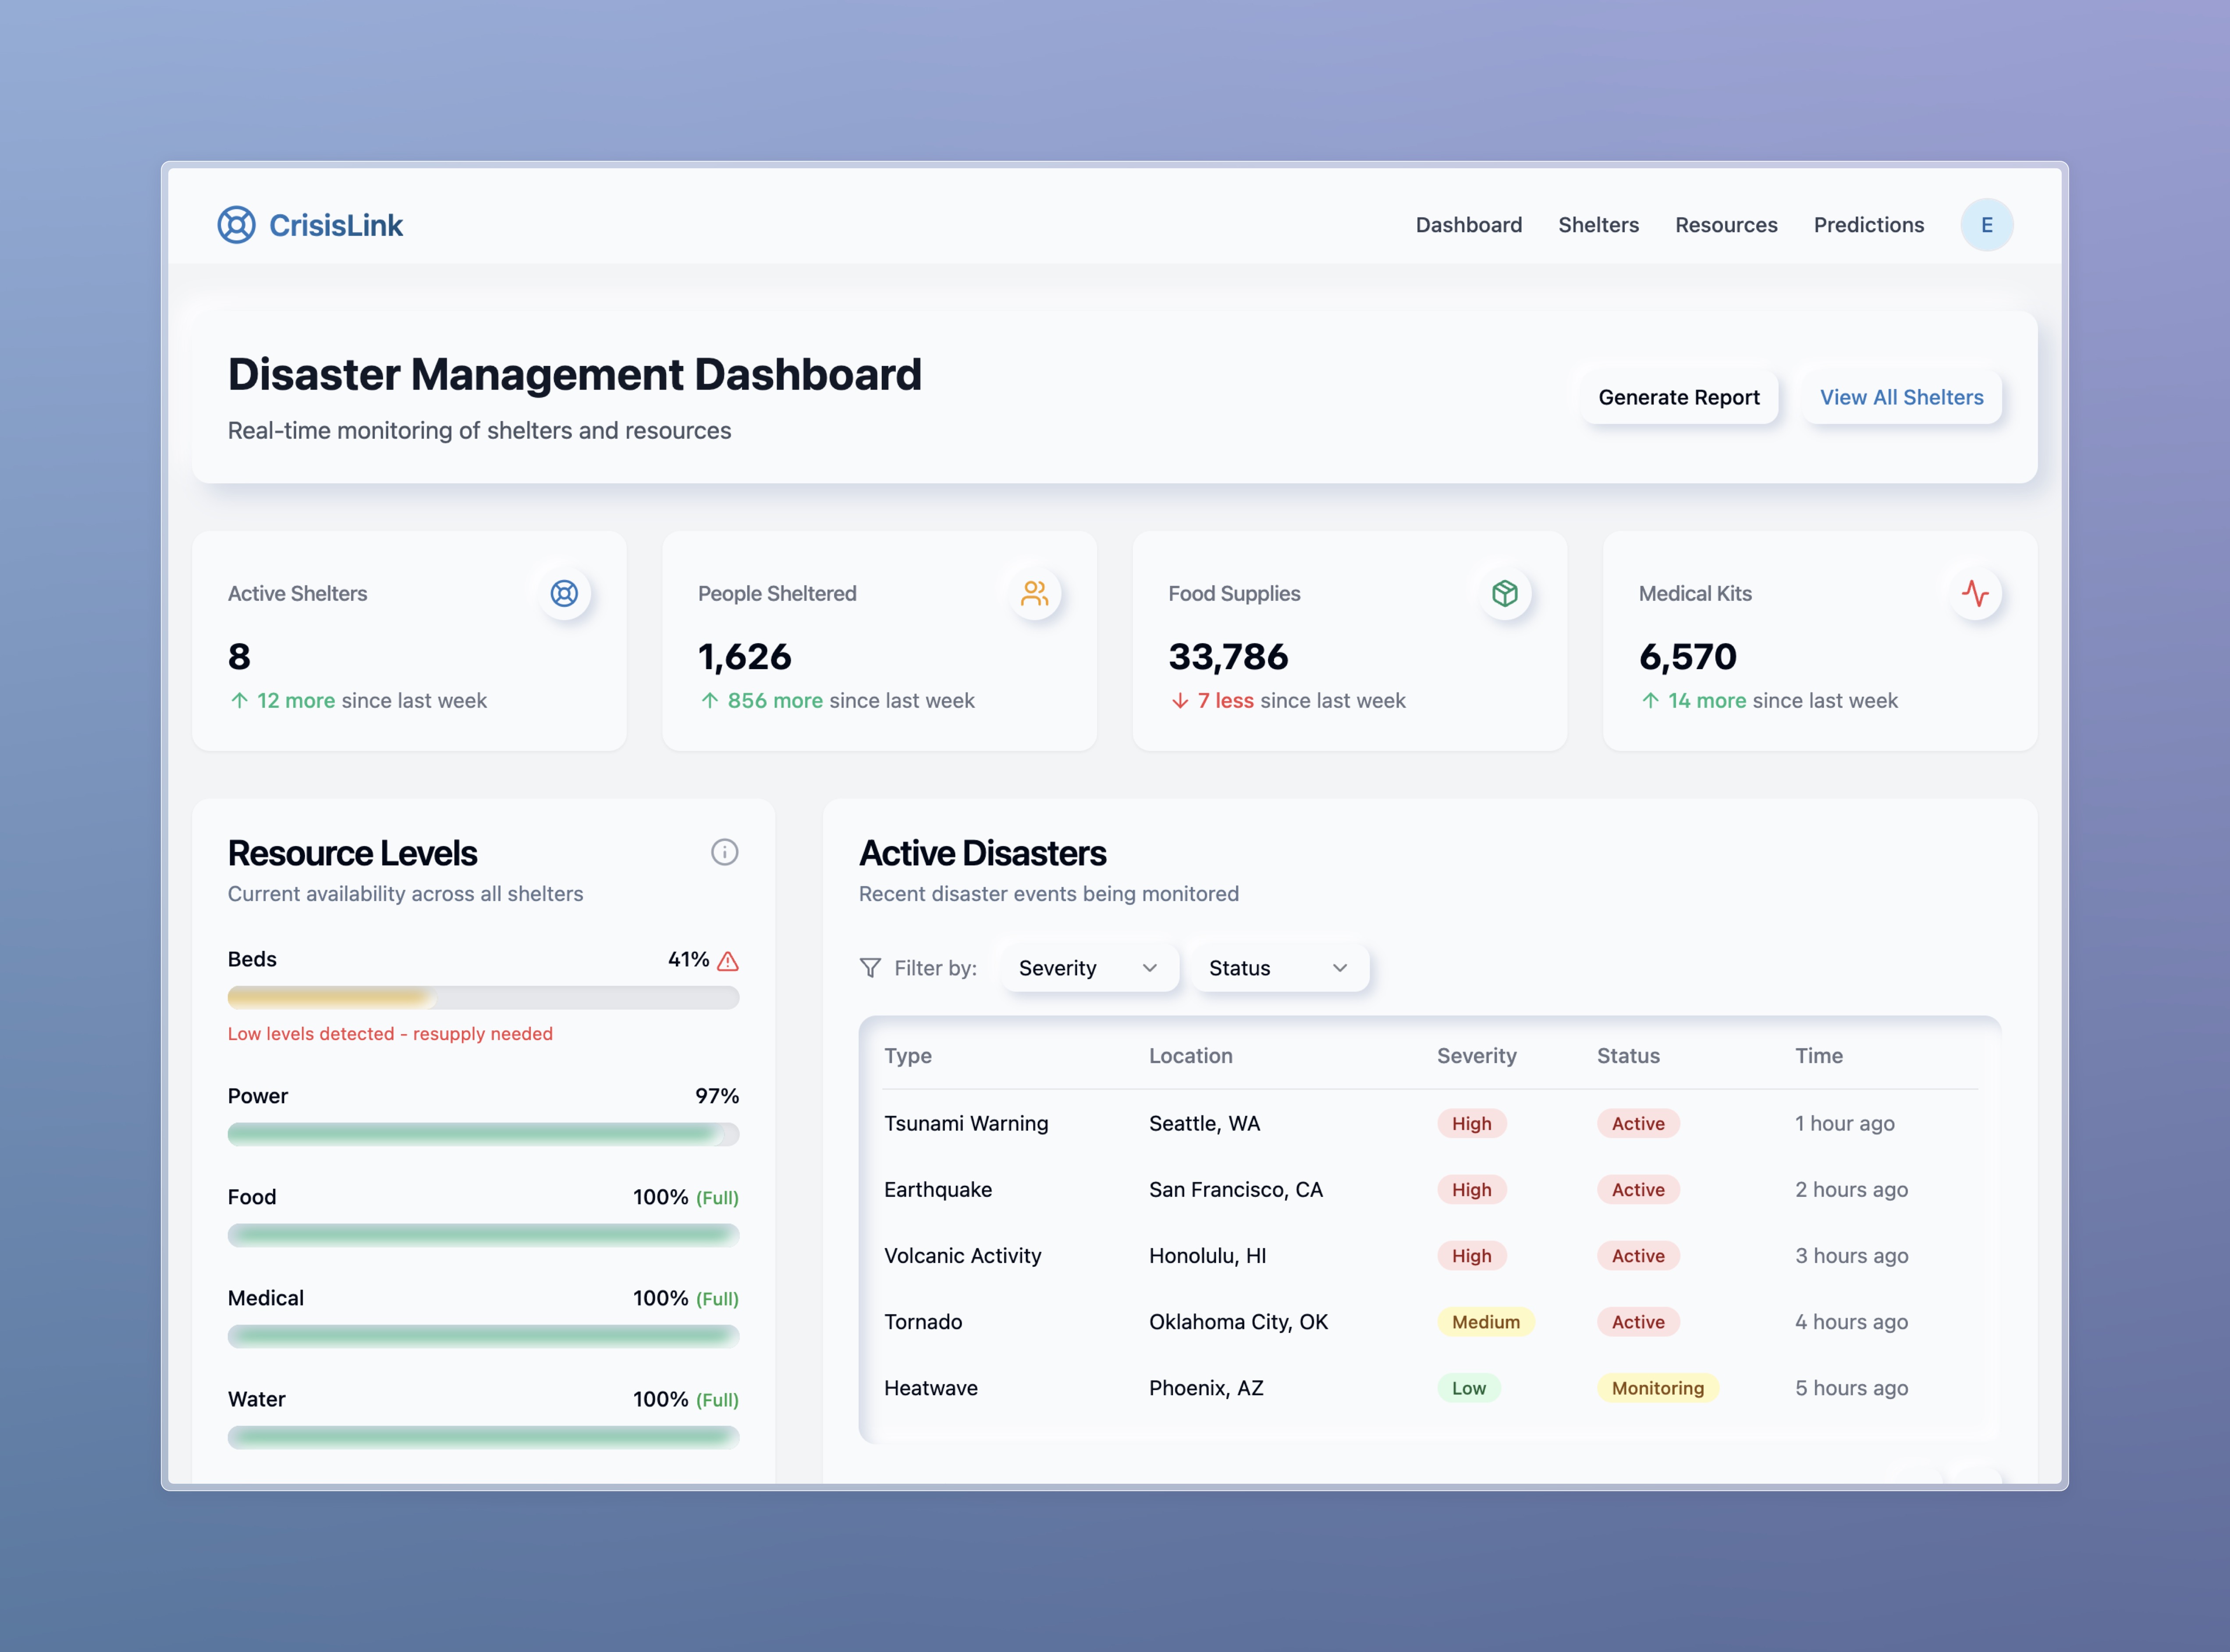Viewport: 2230px width, 1652px height.
Task: Click View All Shelters button
Action: [x=1901, y=397]
